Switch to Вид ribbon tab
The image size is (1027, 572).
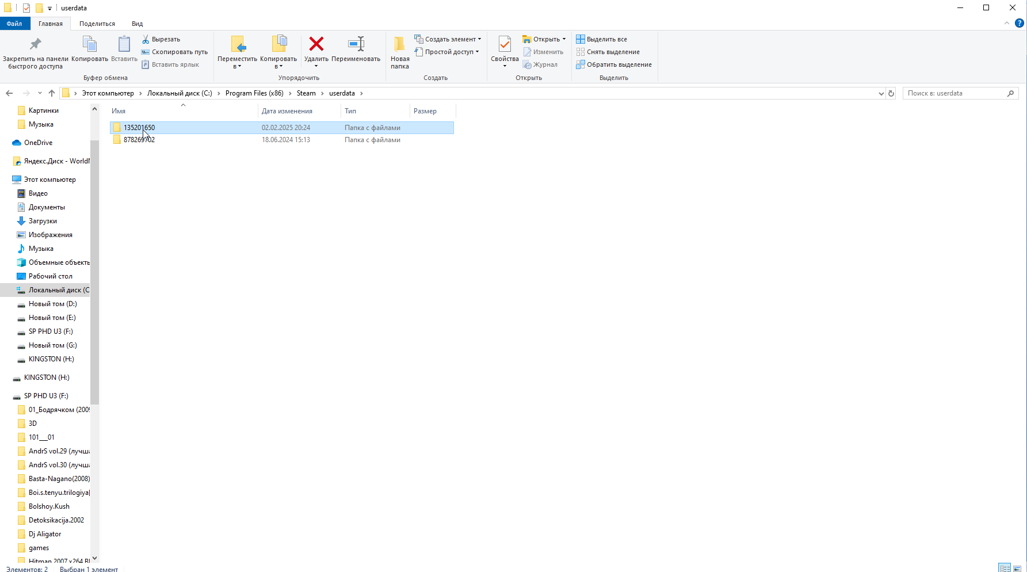click(137, 24)
